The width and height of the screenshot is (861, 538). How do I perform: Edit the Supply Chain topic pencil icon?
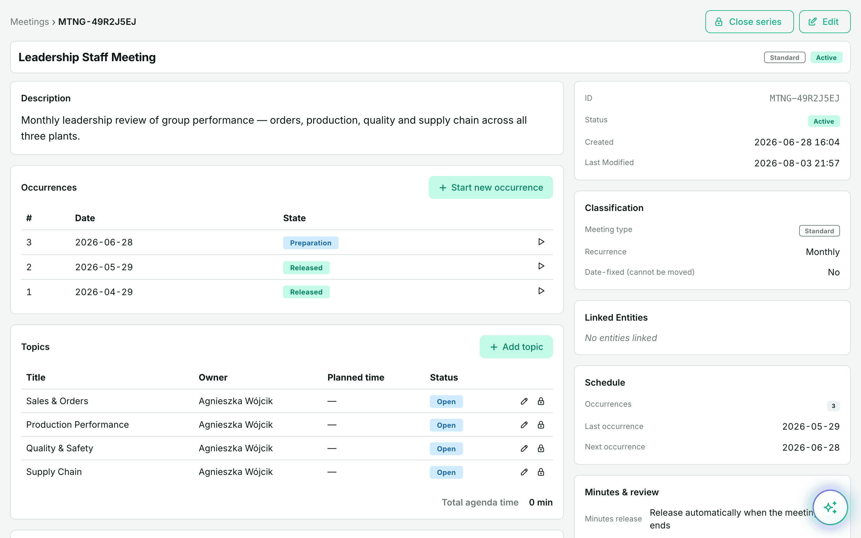(524, 472)
